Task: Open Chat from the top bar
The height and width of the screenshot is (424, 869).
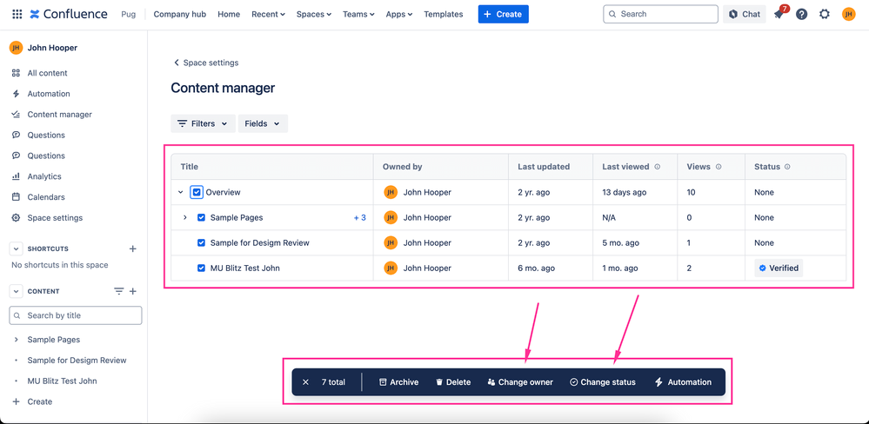Action: click(x=745, y=15)
